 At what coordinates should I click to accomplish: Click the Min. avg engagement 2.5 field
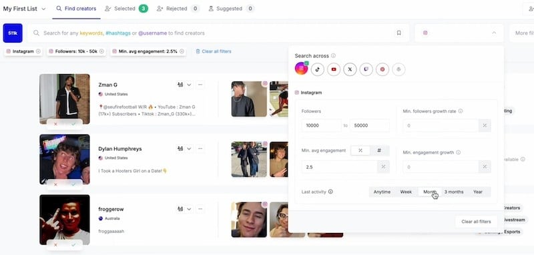pyautogui.click(x=339, y=167)
